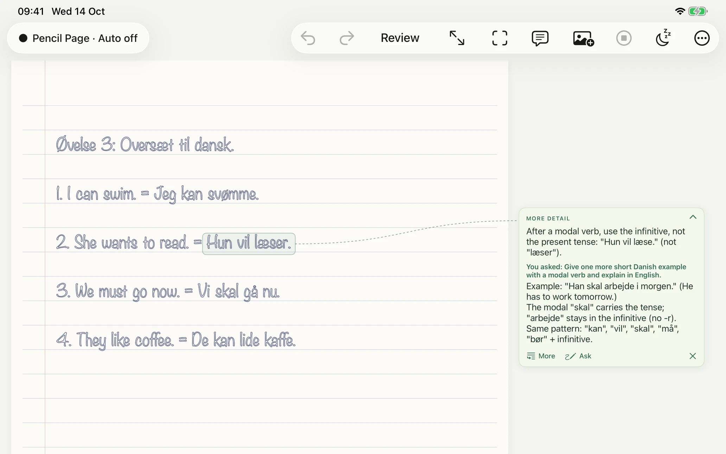Viewport: 726px width, 454px height.
Task: Tap the line '4. They like coffee.'
Action: [115, 340]
